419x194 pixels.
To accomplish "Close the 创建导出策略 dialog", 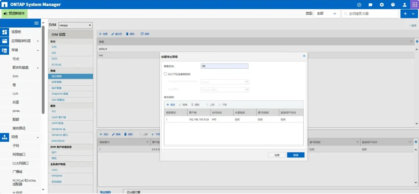I will point(304,56).
